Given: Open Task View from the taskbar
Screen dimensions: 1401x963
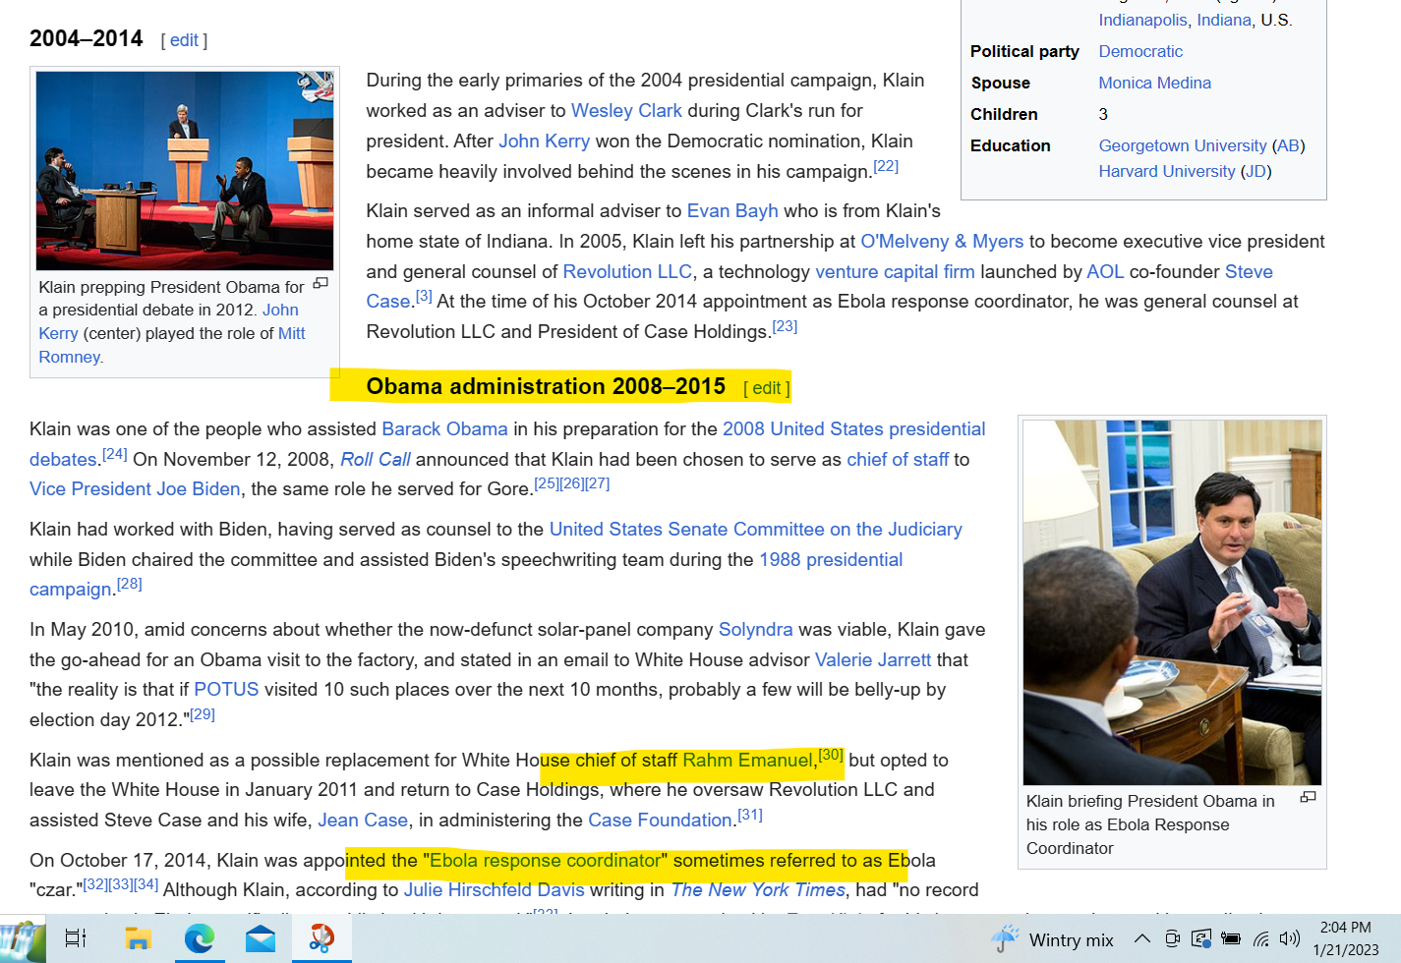Looking at the screenshot, I should tap(76, 939).
